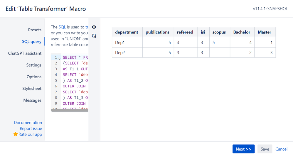Open the Settings section

pos(34,65)
